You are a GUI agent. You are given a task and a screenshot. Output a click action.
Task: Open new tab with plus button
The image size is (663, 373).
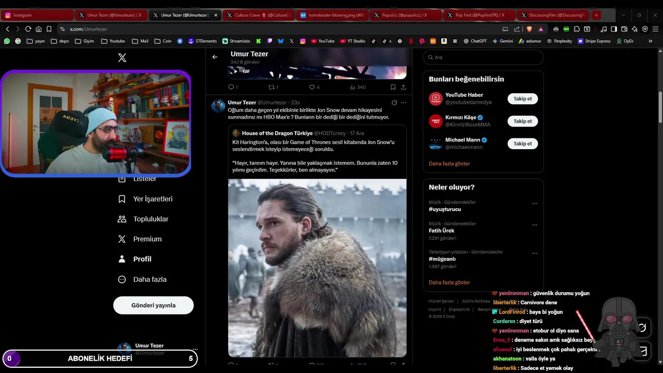tap(596, 15)
